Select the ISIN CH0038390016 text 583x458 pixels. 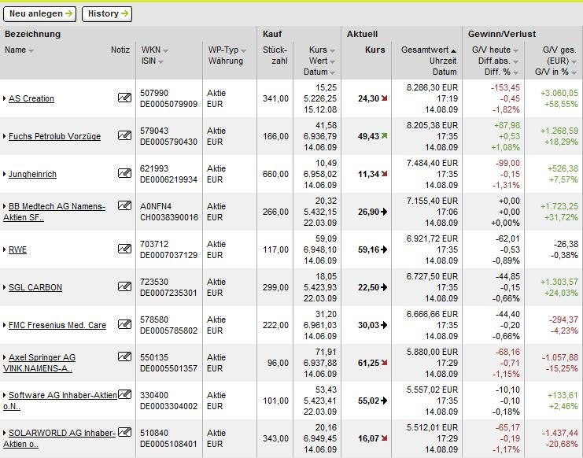coord(169,217)
